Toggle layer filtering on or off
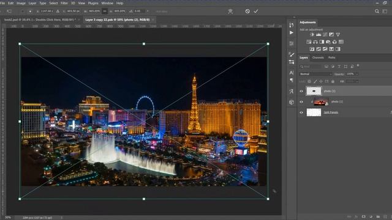Image resolution: width=392 pixels, height=220 pixels. coord(358,65)
